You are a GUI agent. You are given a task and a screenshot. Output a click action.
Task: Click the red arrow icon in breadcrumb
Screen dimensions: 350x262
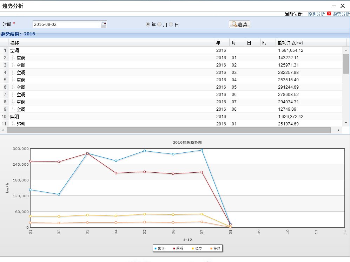pos(329,14)
